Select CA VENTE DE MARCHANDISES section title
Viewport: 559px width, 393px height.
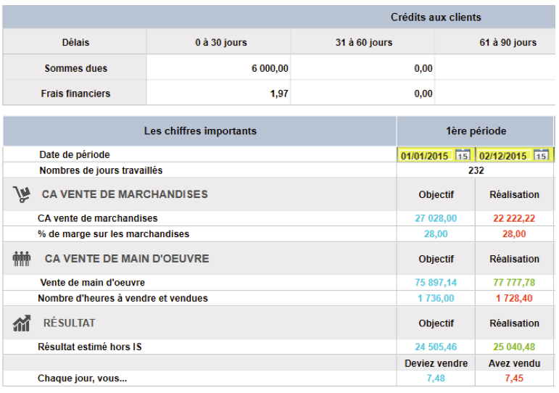pos(125,194)
